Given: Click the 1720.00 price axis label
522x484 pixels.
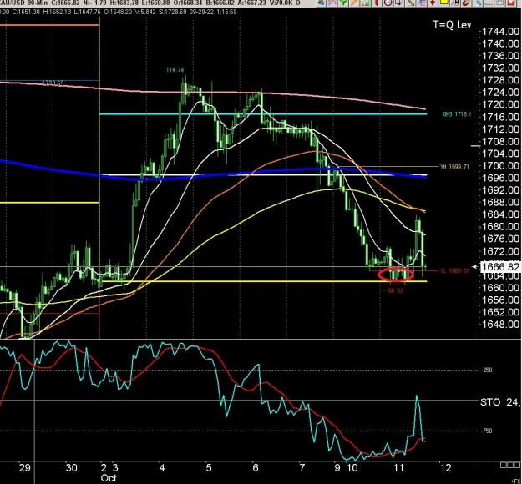Looking at the screenshot, I should click(500, 105).
